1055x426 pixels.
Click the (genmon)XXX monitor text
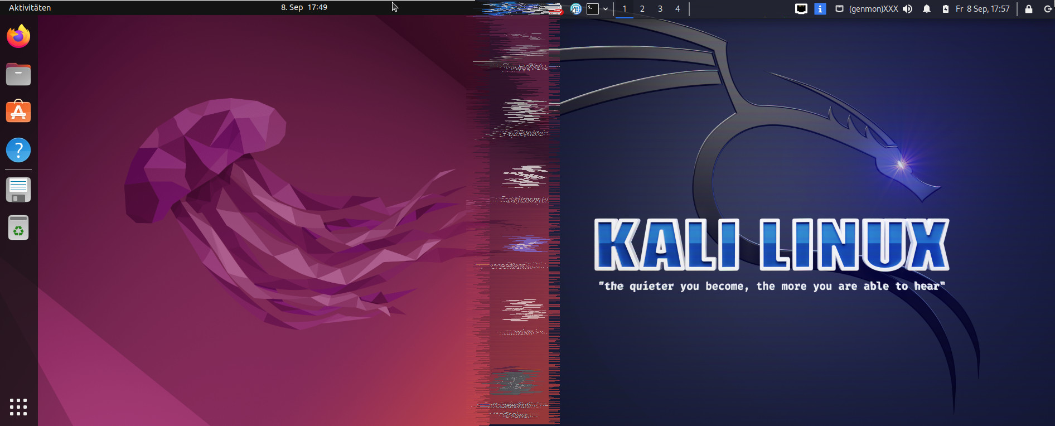coord(874,9)
